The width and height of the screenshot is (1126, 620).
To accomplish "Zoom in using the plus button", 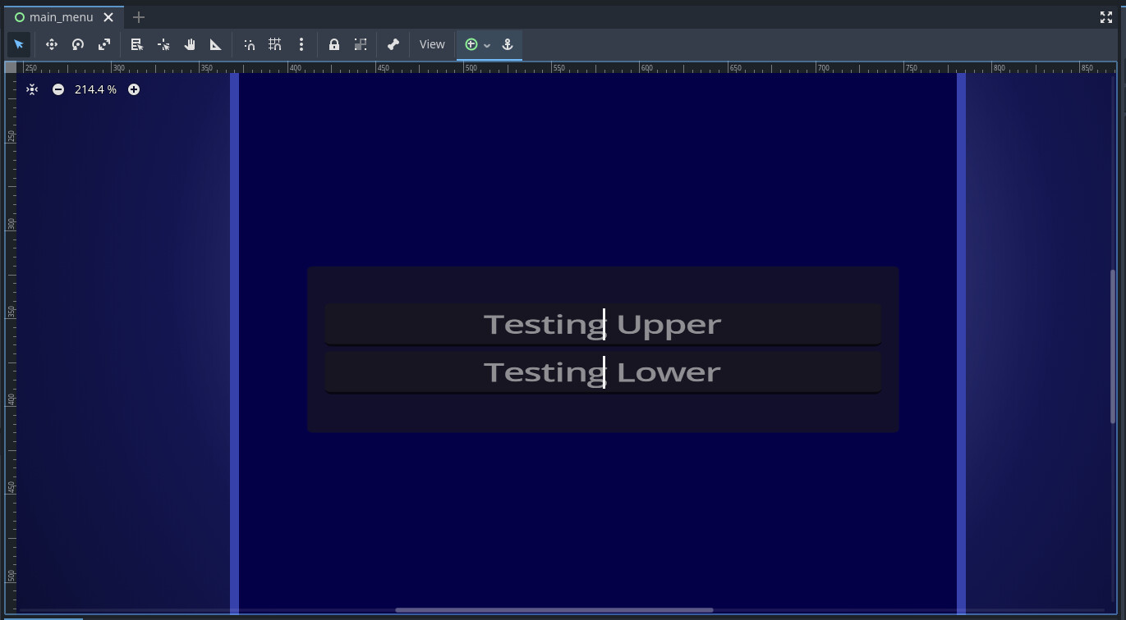I will (x=134, y=89).
